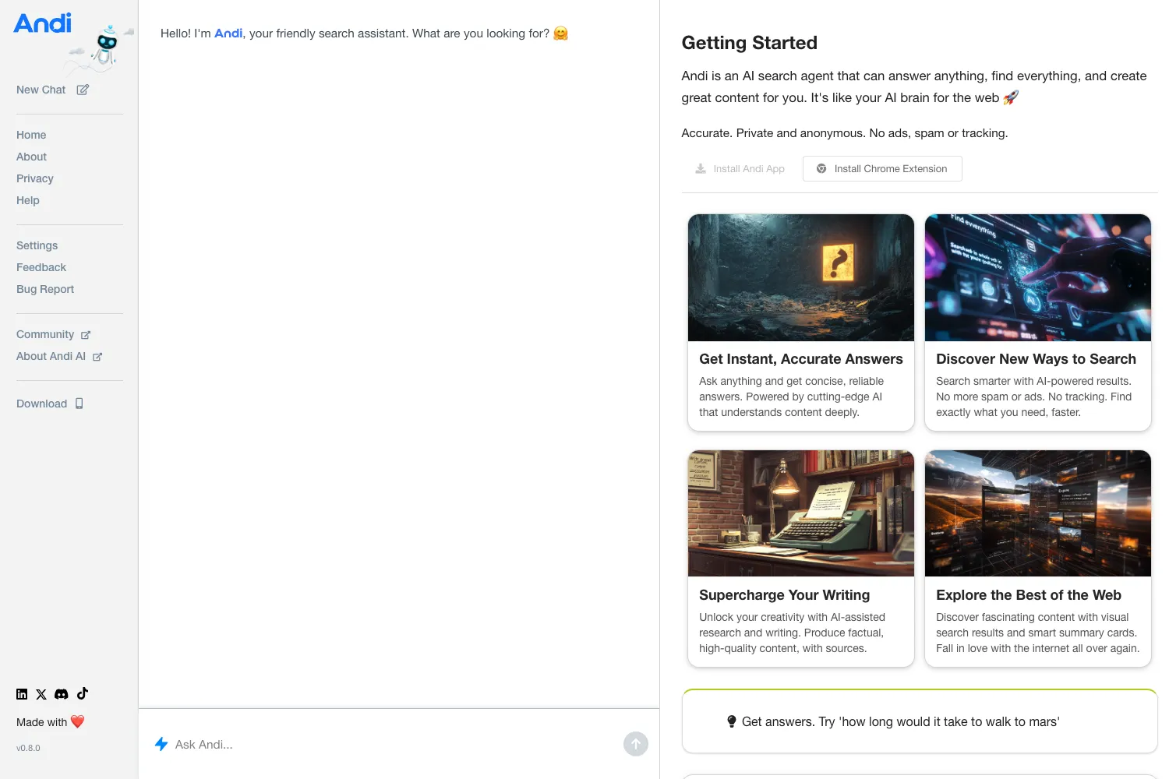Click the Download phone icon
Screen dimensions: 1169x779
[x=79, y=404]
